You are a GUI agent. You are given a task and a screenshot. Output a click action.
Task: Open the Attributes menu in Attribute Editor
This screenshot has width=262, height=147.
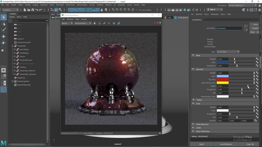pyautogui.click(x=215, y=14)
